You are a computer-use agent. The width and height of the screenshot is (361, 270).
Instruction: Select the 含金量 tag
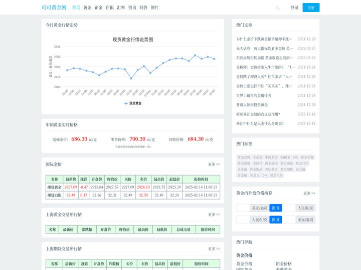[242, 169]
